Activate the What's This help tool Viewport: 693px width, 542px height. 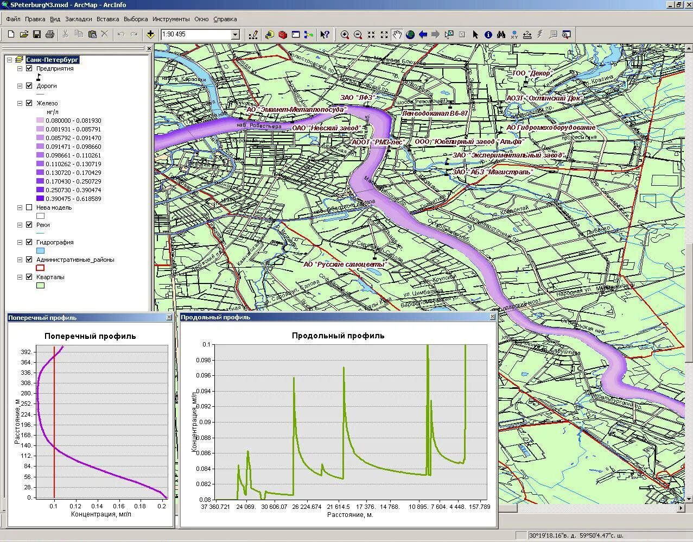(x=325, y=34)
